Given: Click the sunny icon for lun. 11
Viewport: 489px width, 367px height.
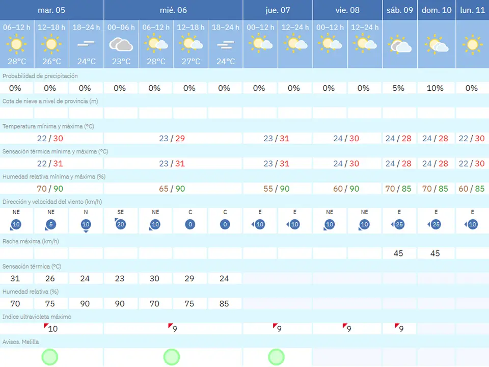Looking at the screenshot, I should pos(472,44).
